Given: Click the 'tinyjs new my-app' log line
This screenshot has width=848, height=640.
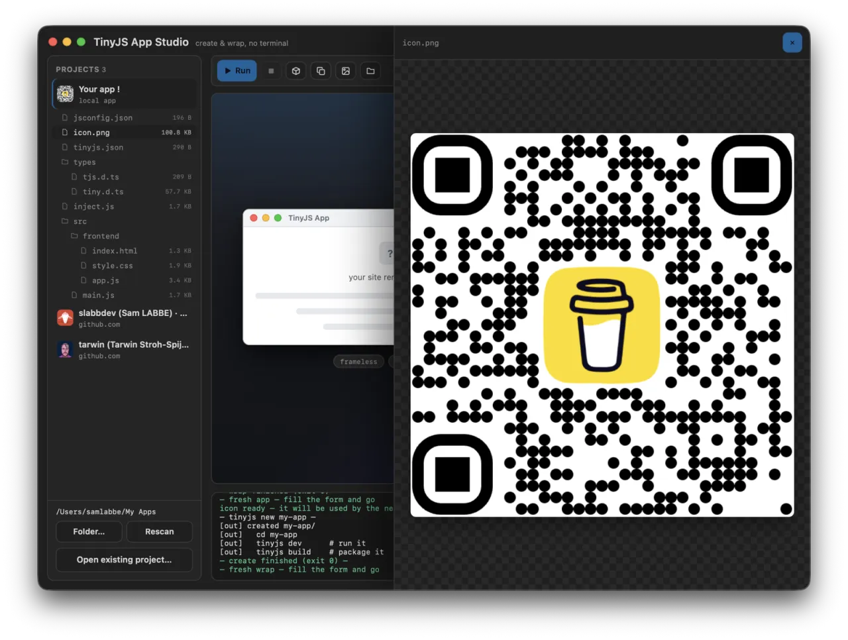Looking at the screenshot, I should [x=268, y=517].
